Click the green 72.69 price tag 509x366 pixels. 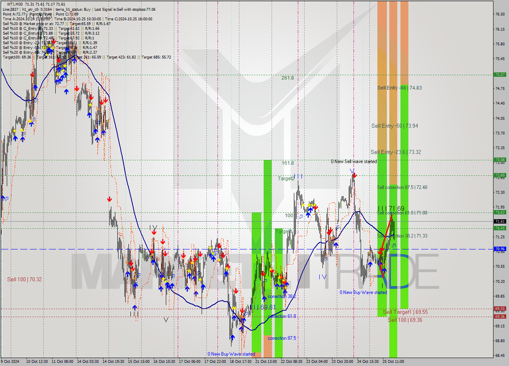tap(500, 175)
